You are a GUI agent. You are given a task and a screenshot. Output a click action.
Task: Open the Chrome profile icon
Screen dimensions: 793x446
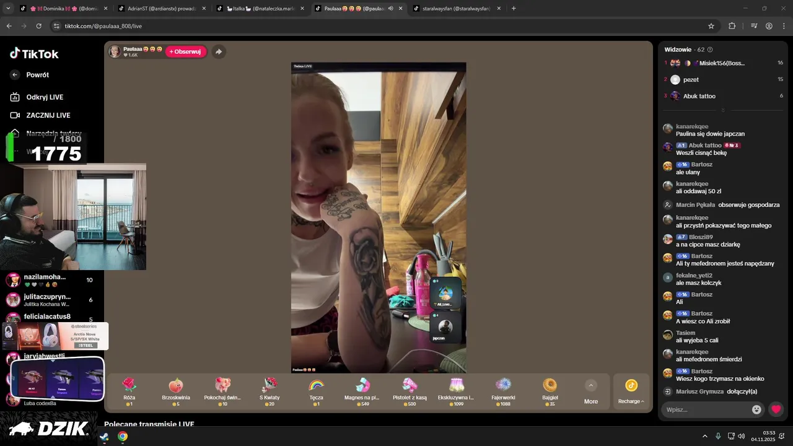pyautogui.click(x=769, y=26)
